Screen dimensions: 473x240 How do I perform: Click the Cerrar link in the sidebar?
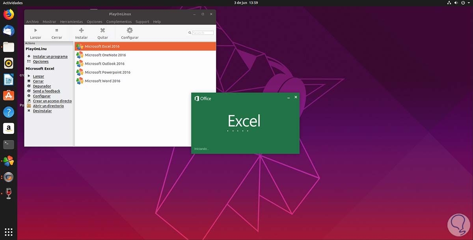coord(38,81)
